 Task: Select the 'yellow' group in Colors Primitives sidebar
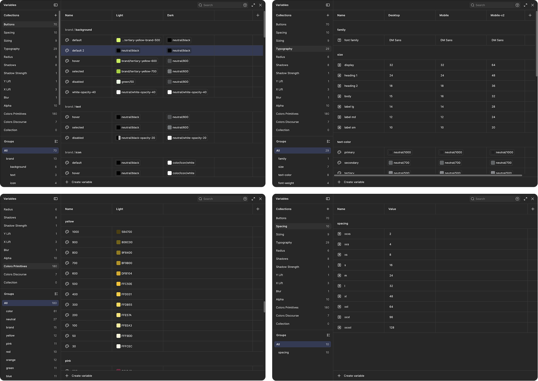(x=30, y=336)
